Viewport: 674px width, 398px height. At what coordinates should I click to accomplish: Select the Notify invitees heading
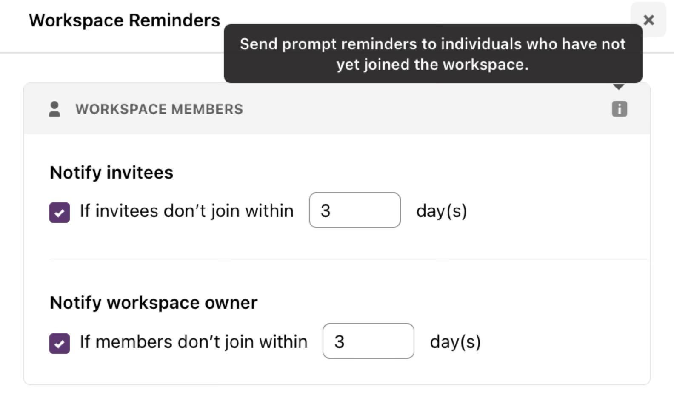click(x=111, y=173)
